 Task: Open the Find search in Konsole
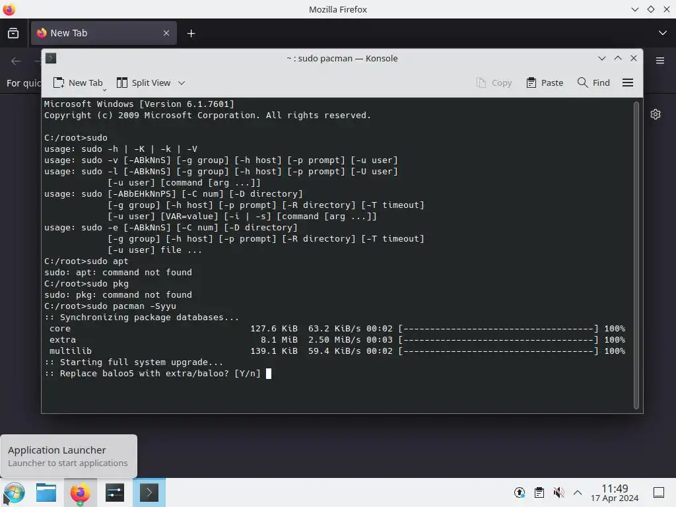tap(593, 83)
